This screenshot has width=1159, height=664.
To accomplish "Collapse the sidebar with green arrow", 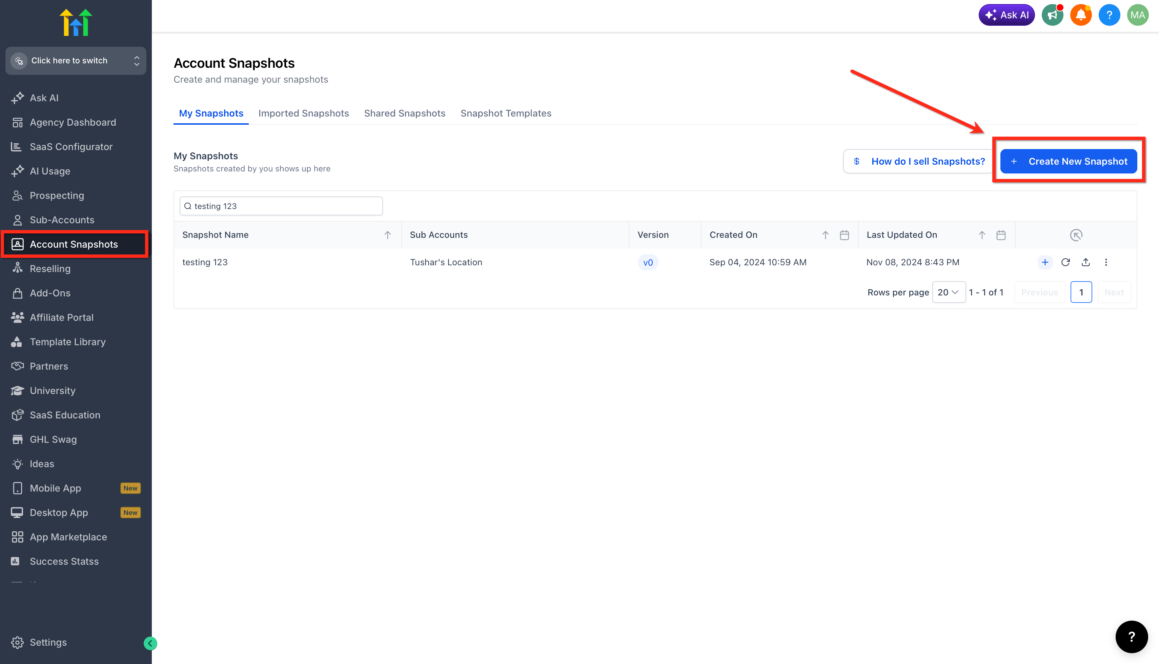I will 150,643.
